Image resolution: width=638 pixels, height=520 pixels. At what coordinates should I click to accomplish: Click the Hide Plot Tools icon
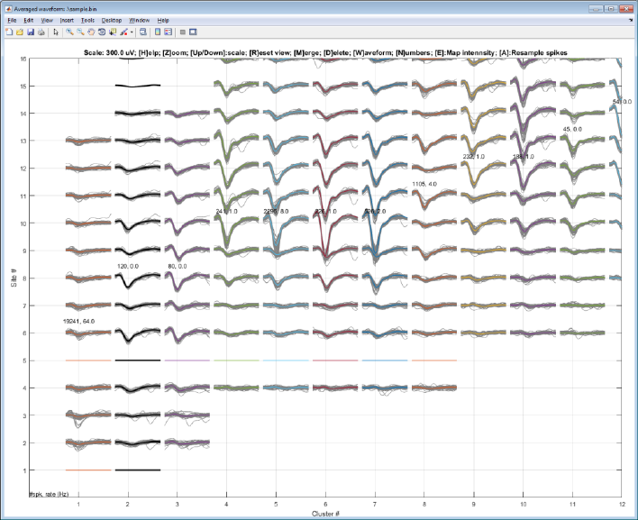point(183,32)
